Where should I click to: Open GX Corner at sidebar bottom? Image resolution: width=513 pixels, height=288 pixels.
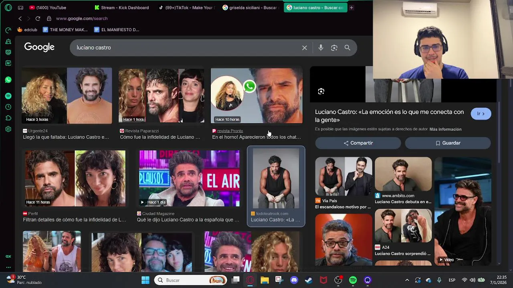8,256
